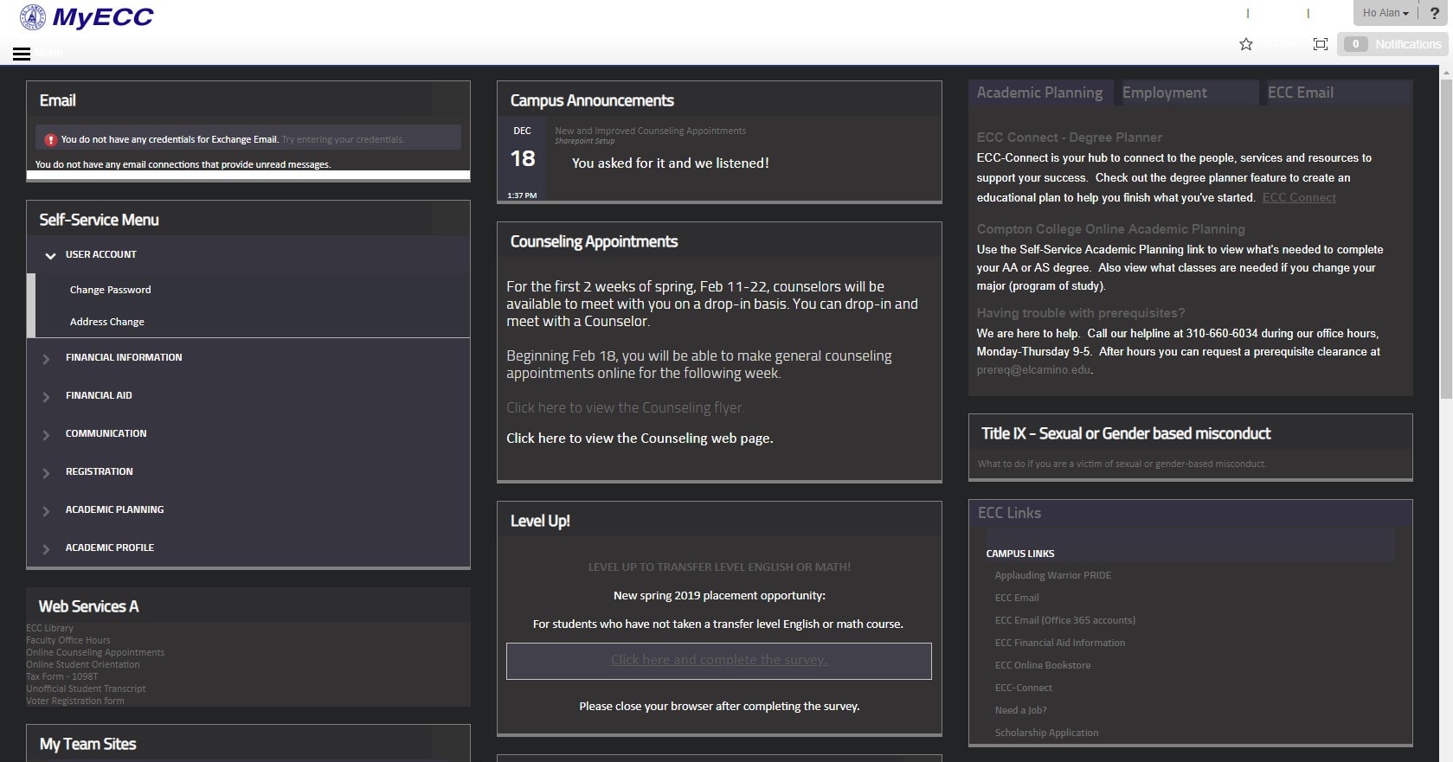Image resolution: width=1453 pixels, height=762 pixels.
Task: Open the Ho Alan user dropdown
Action: pyautogui.click(x=1385, y=13)
